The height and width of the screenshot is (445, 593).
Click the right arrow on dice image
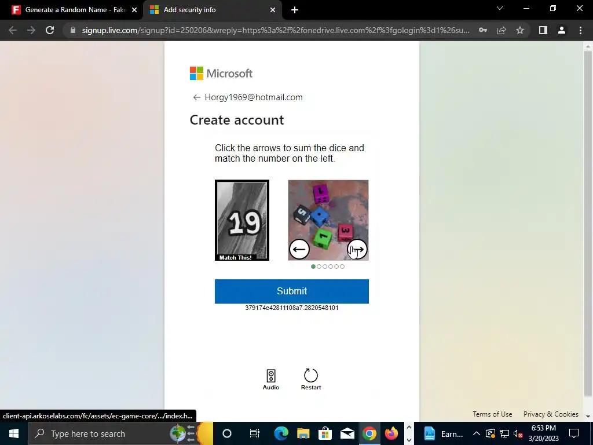357,249
